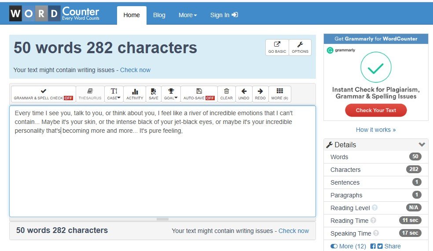Toggle More (12) details
Screen dimensions: 433x251
348,246
